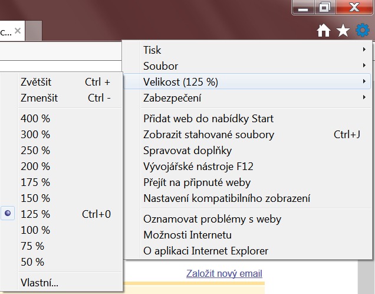The width and height of the screenshot is (375, 294).
Task: Set zoom to 150 %
Action: 35,198
